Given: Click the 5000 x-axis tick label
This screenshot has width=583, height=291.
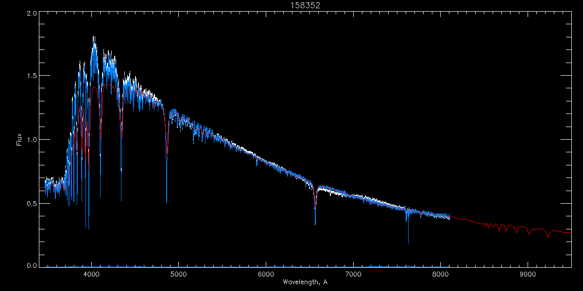Looking at the screenshot, I should pos(178,274).
